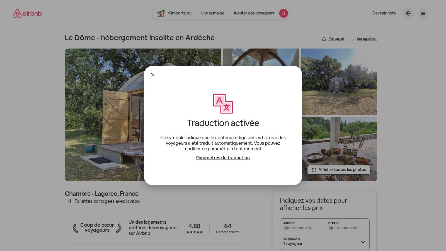Open Paramètres de traduction link

223,158
